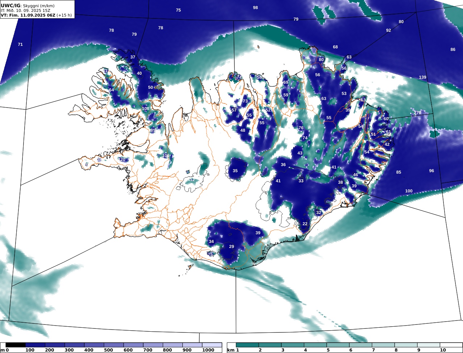Click the black 0–100 m legend swatch
Screen dimensions: 463x353
(16, 345)
